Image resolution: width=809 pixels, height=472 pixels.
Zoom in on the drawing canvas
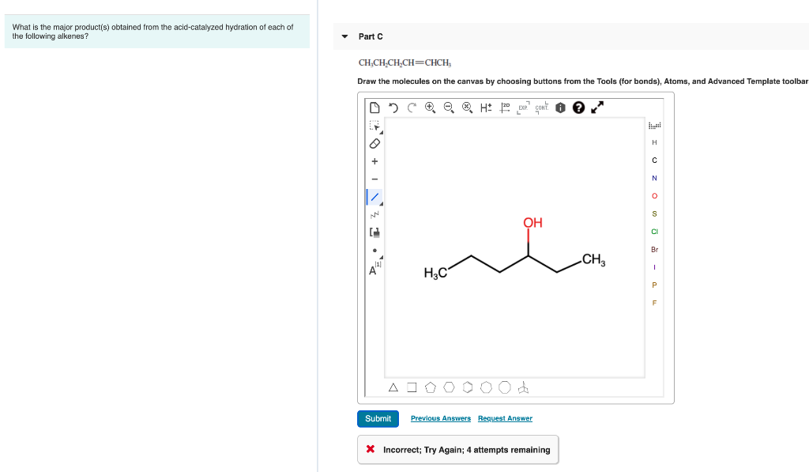(x=431, y=108)
